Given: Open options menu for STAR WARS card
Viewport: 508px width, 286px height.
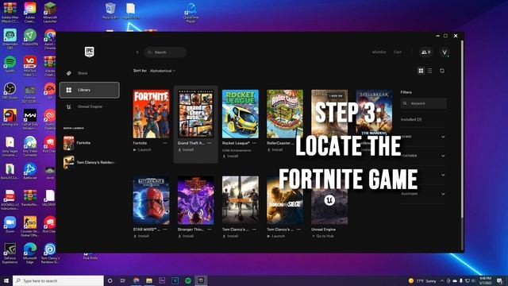Looking at the screenshot, I should (x=165, y=230).
